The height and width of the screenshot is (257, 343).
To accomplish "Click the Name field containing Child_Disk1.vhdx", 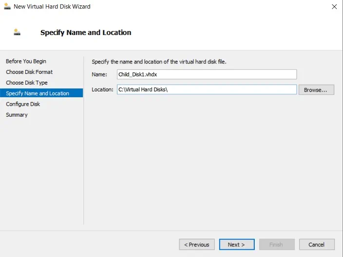I will (x=207, y=74).
